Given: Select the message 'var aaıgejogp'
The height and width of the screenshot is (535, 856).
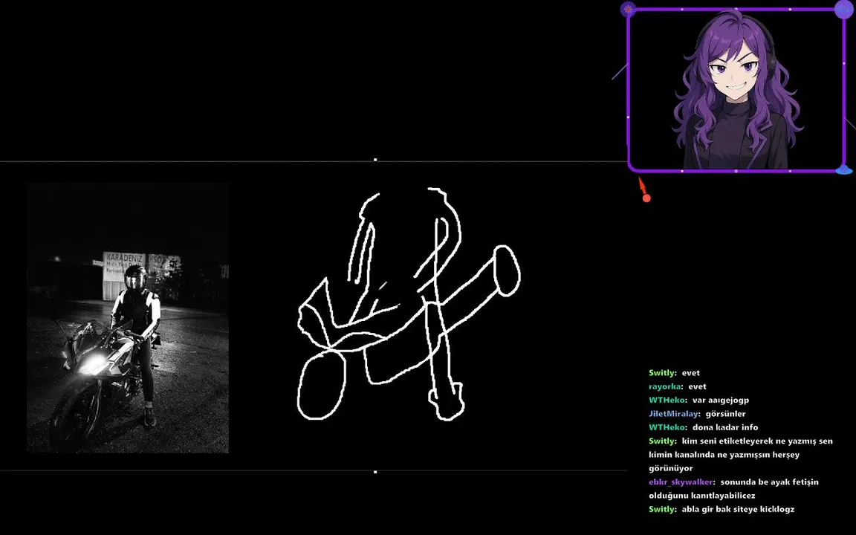Looking at the screenshot, I should pos(721,401).
